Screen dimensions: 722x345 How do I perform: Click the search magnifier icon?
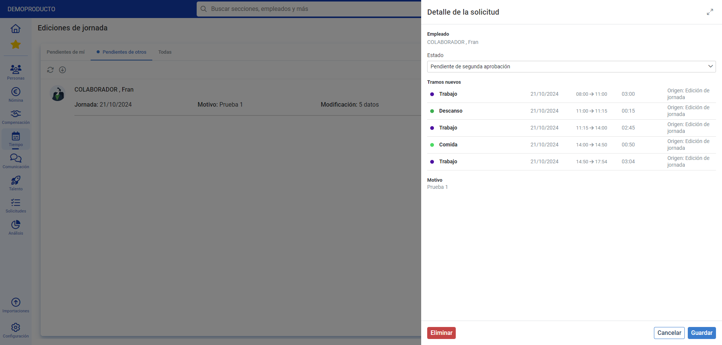(x=204, y=9)
